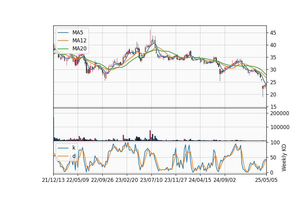The width and height of the screenshot is (296, 212).
Task: Click the volume axis value 200000
Action: pos(280,113)
